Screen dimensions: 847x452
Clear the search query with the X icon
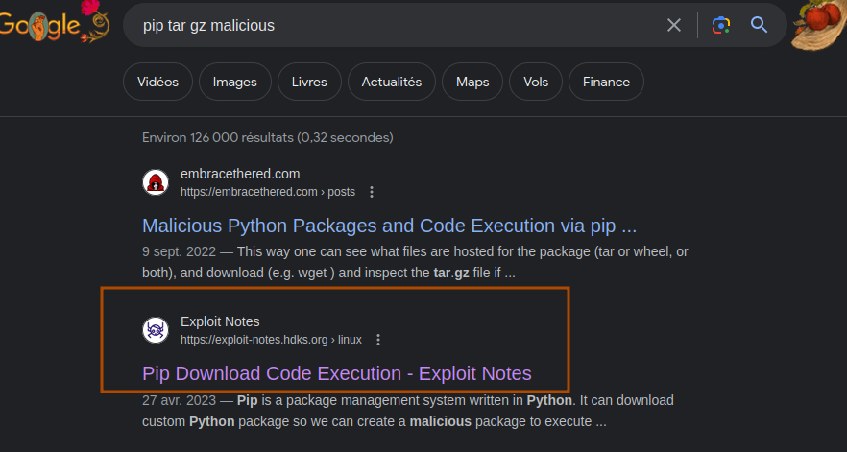[674, 25]
